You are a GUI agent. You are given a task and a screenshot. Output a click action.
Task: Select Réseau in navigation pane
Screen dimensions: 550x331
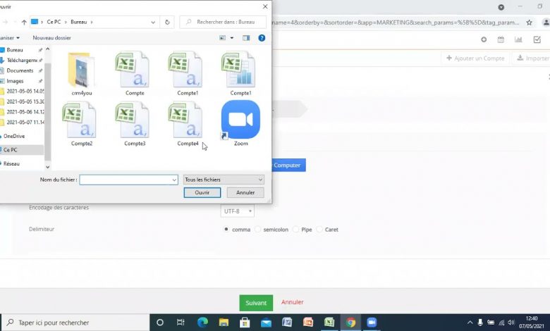click(11, 163)
